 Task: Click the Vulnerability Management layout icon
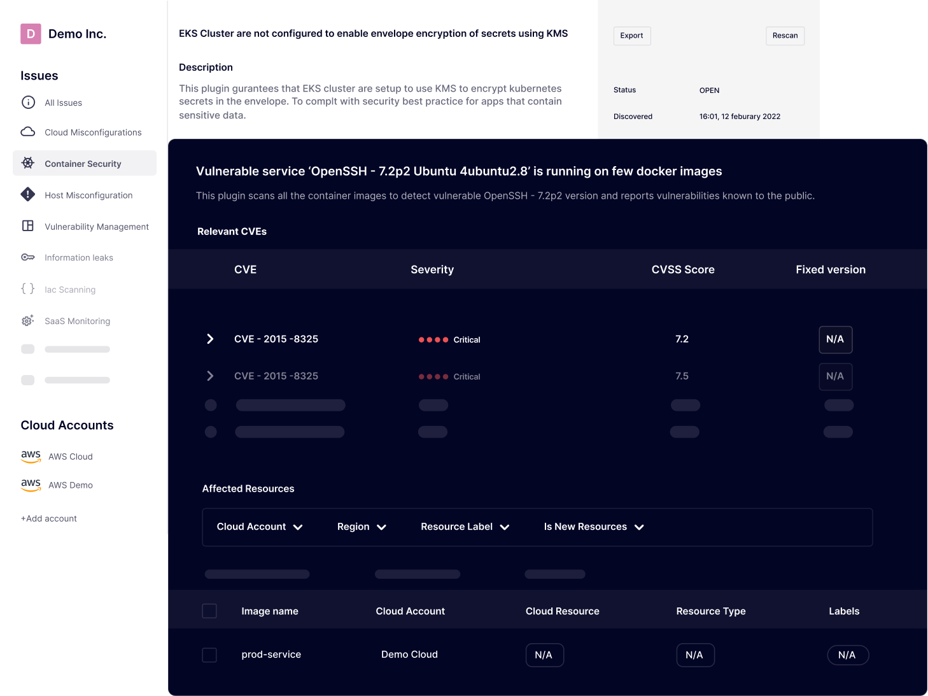28,226
